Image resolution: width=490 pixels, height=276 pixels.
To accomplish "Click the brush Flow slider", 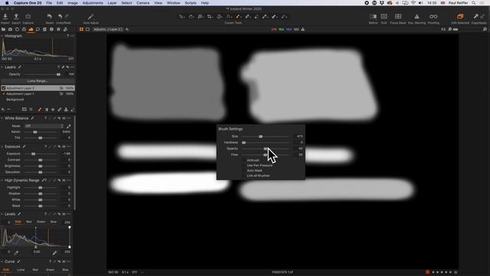I will (266, 155).
